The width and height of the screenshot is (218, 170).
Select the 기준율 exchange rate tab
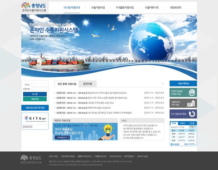click(x=192, y=123)
